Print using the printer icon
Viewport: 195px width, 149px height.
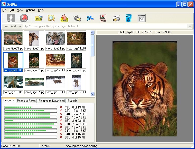[116, 18]
